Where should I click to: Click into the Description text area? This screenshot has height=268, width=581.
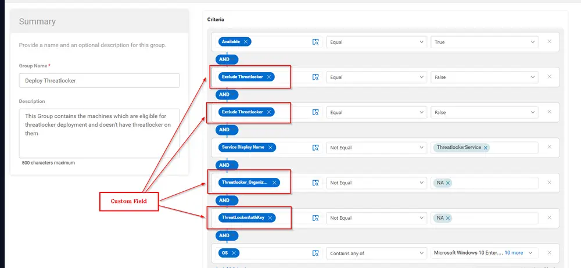tap(99, 133)
